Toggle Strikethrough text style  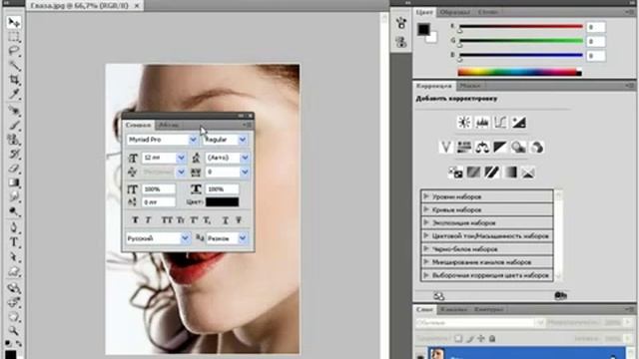tap(239, 220)
